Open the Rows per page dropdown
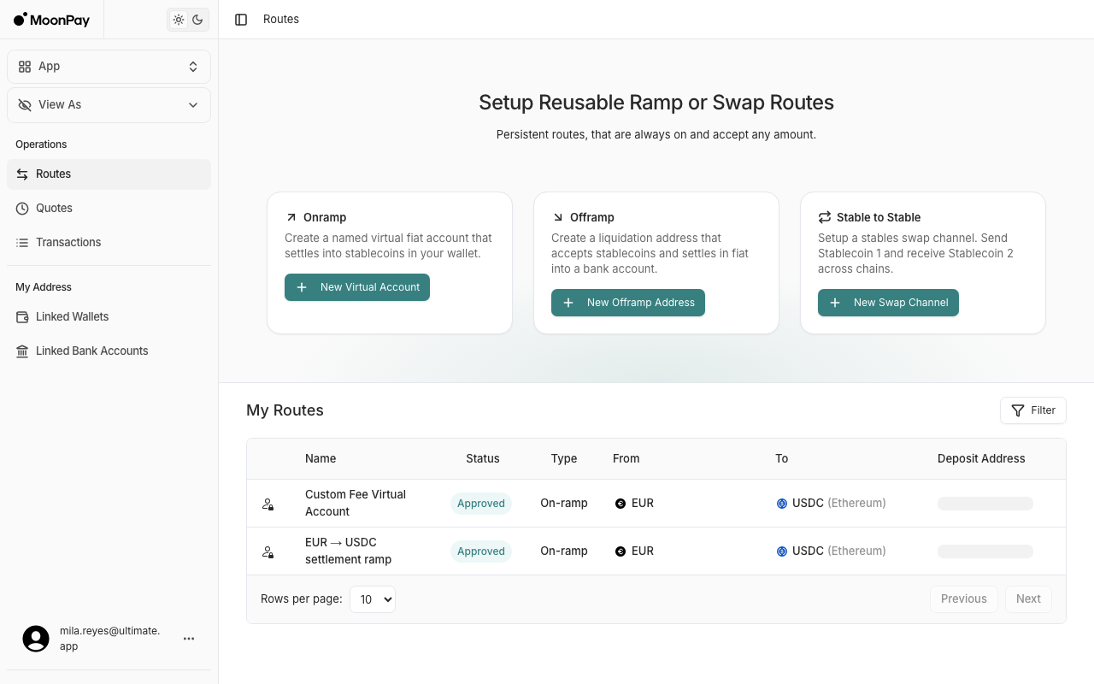Screen dimensions: 1094x684 [x=373, y=599]
